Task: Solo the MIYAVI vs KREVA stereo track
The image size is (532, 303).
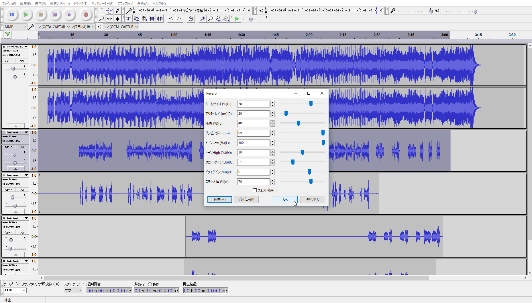Action: tap(22, 61)
